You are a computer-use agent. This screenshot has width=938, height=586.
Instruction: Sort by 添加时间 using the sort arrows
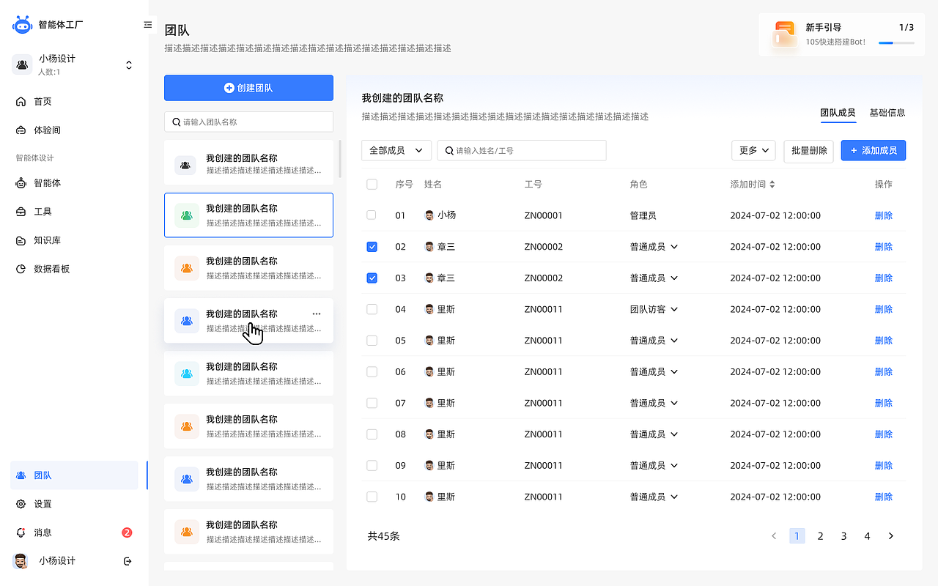click(x=772, y=185)
